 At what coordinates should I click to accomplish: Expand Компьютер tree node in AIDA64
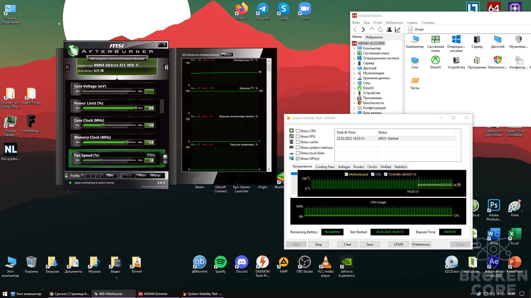354,48
